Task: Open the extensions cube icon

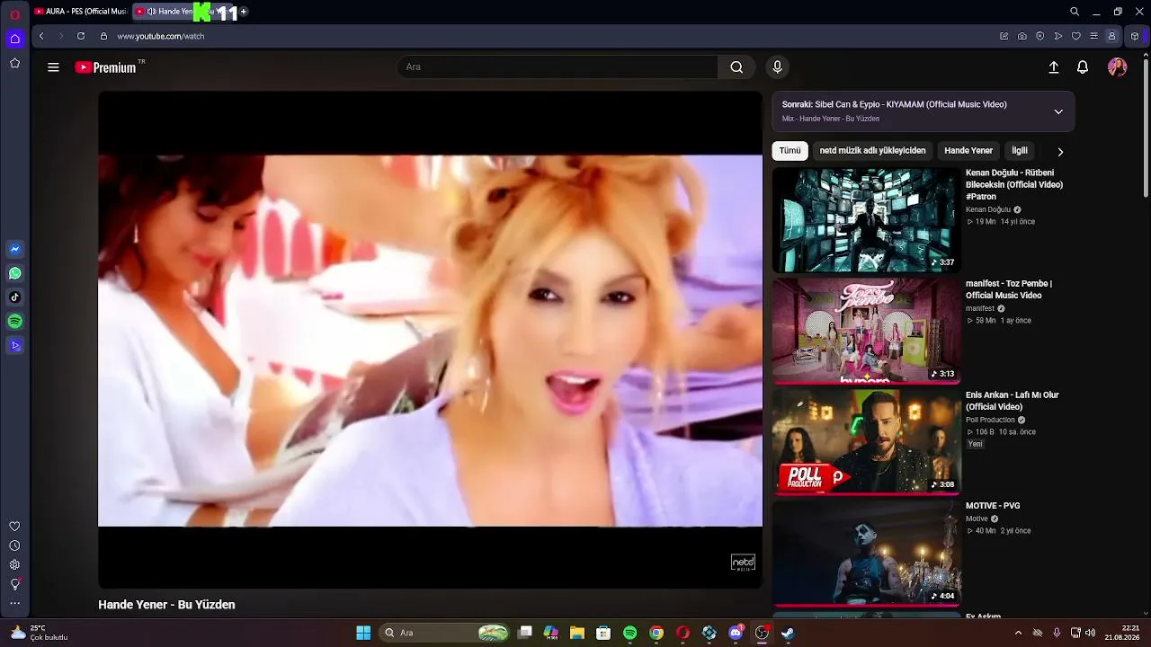Action: coord(1136,36)
